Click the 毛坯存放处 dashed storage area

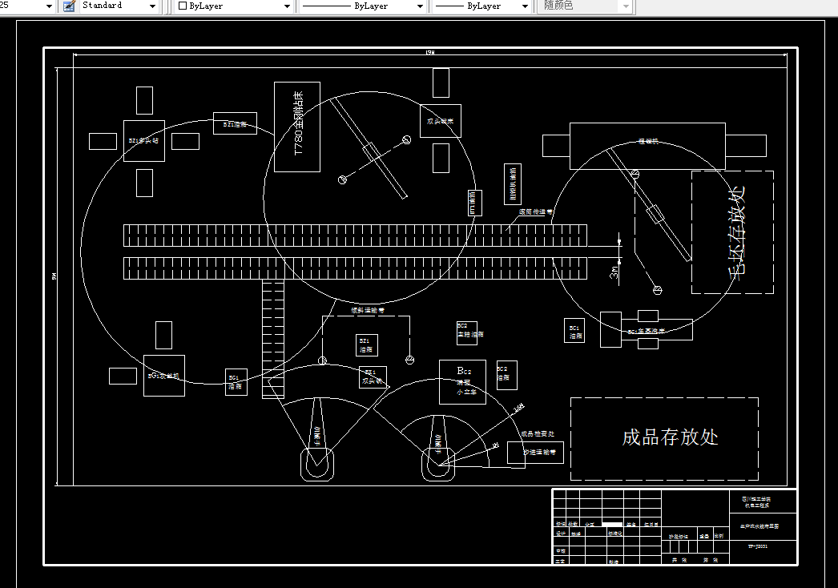pos(733,232)
